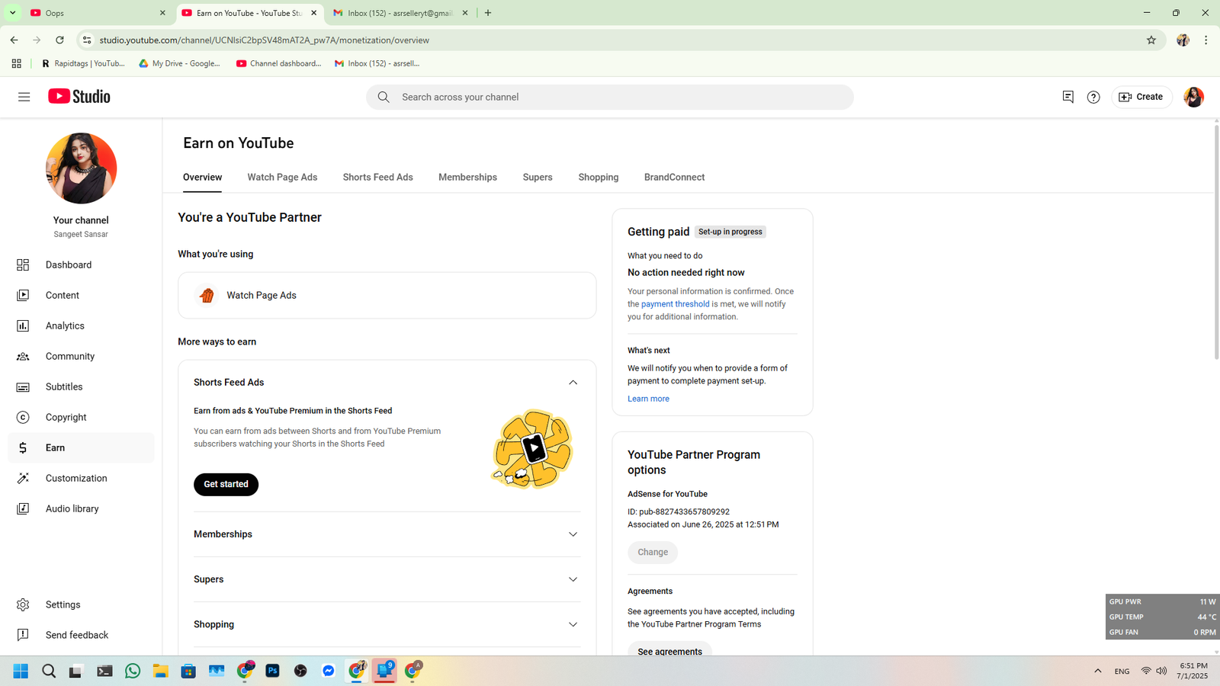Click the channel profile picture in sidebar
The height and width of the screenshot is (686, 1220).
click(81, 168)
